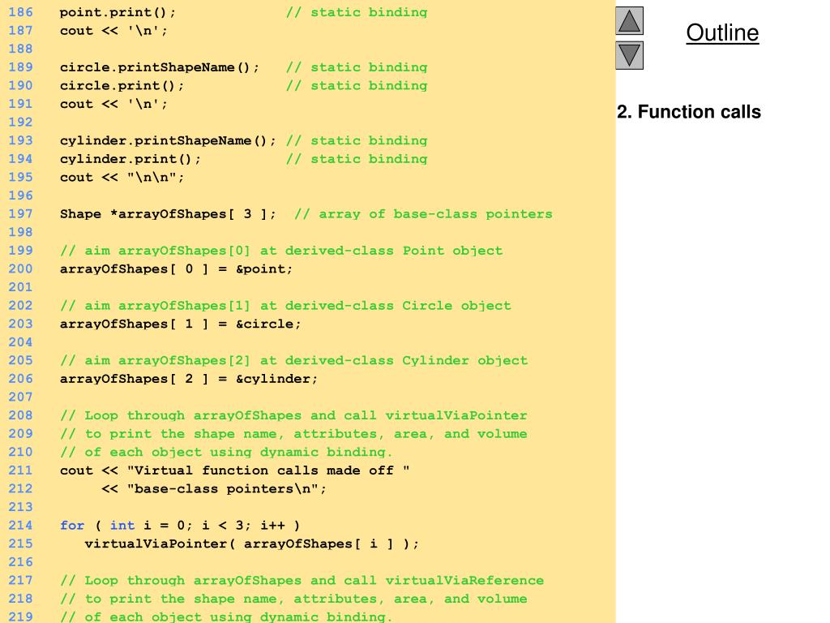Select the '2. Function calls' heading
Image resolution: width=830 pixels, height=623 pixels.
pyautogui.click(x=689, y=112)
